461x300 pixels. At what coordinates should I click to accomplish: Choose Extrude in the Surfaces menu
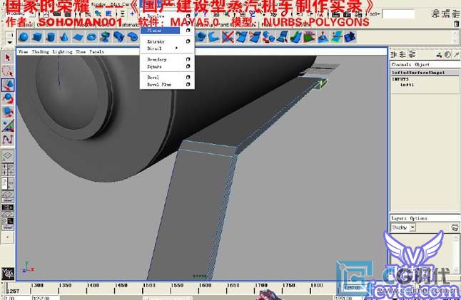pos(156,41)
